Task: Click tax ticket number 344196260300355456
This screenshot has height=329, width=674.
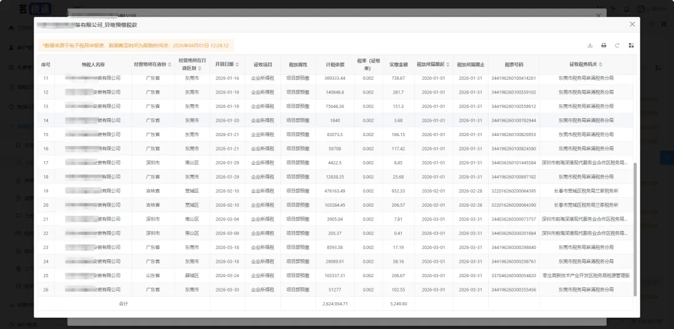Action: (514, 290)
